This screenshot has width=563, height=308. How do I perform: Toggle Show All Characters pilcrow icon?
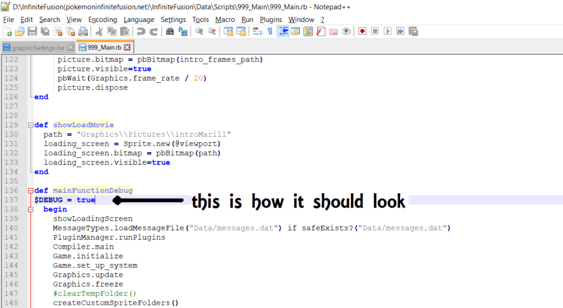click(270, 32)
